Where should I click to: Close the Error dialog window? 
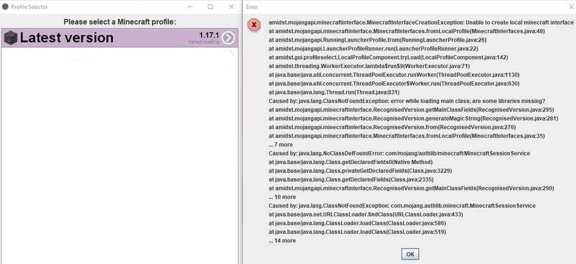click(x=571, y=7)
